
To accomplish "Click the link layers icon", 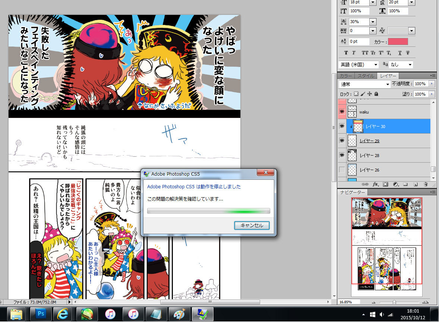I will [365, 184].
